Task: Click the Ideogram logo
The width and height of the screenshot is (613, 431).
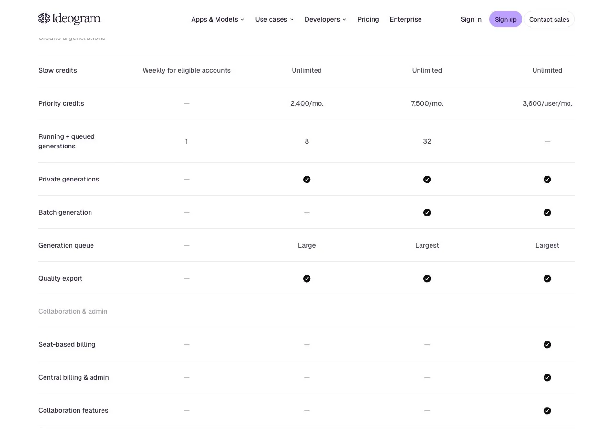Action: point(69,19)
